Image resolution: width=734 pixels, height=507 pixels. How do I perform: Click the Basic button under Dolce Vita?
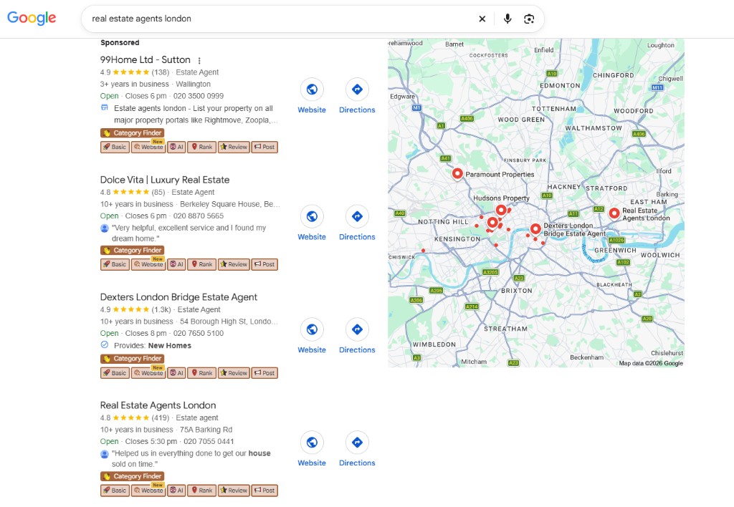(115, 264)
